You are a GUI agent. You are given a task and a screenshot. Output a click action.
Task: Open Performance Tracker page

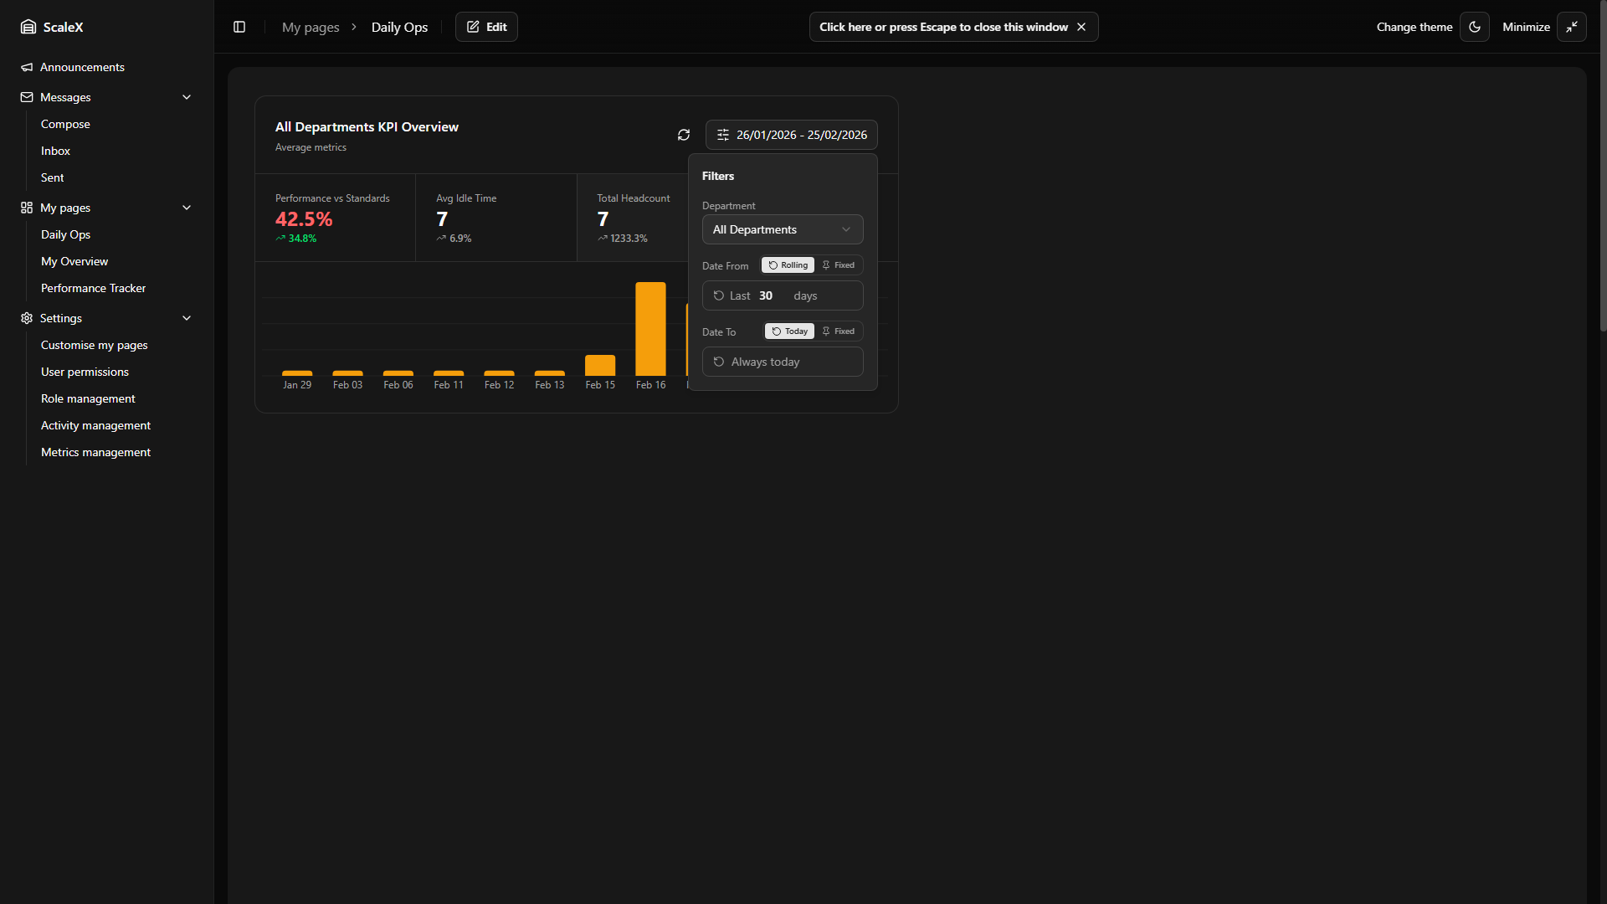[x=93, y=288]
